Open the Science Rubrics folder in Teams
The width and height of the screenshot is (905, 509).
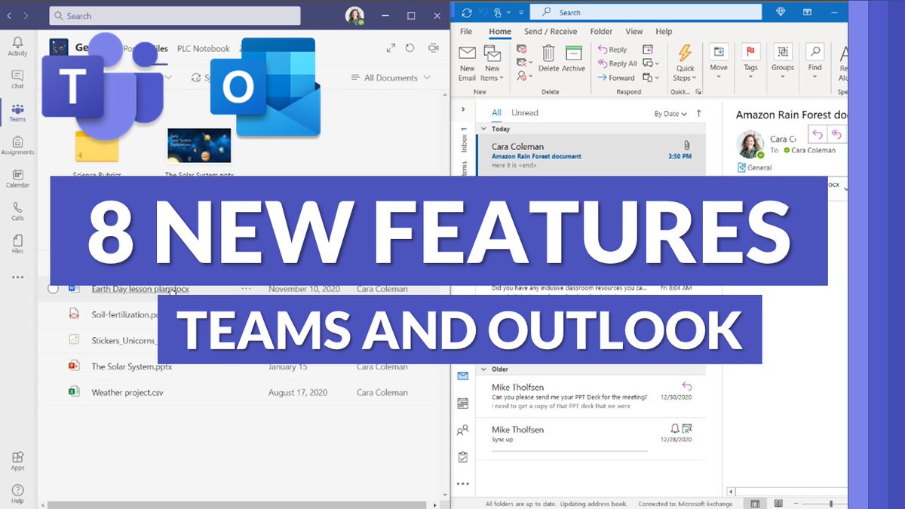[x=97, y=148]
